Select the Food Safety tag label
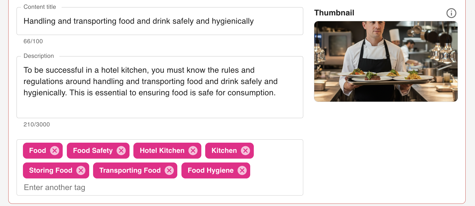 coord(93,151)
